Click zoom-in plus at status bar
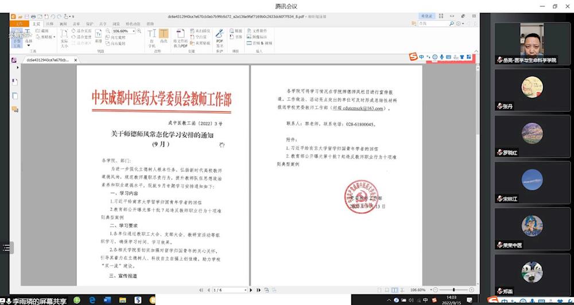The width and height of the screenshot is (574, 305). click(471, 290)
